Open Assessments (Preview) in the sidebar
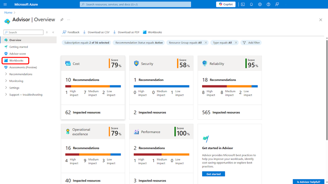The width and height of the screenshot is (328, 184). [x=23, y=67]
